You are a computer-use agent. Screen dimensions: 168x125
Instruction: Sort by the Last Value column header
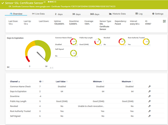(x=61, y=82)
